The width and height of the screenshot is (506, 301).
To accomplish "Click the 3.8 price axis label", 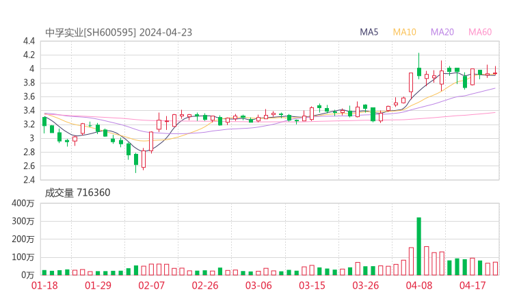I will coord(29,83).
